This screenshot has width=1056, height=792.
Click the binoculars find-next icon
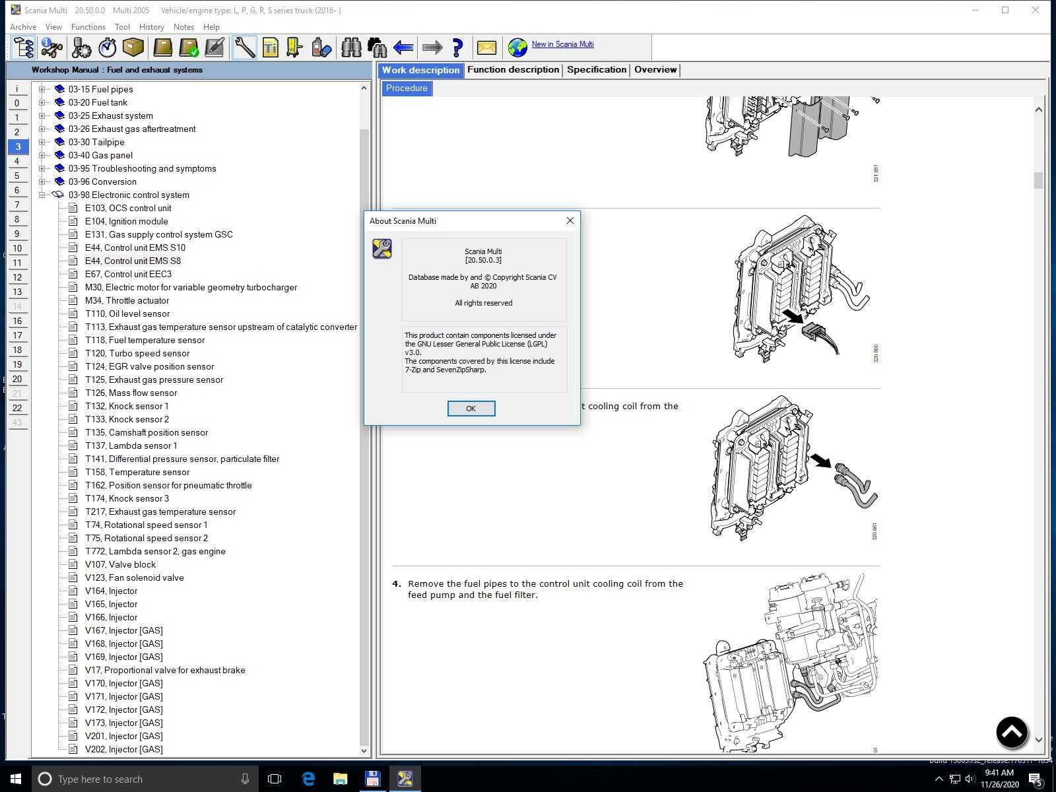point(377,48)
